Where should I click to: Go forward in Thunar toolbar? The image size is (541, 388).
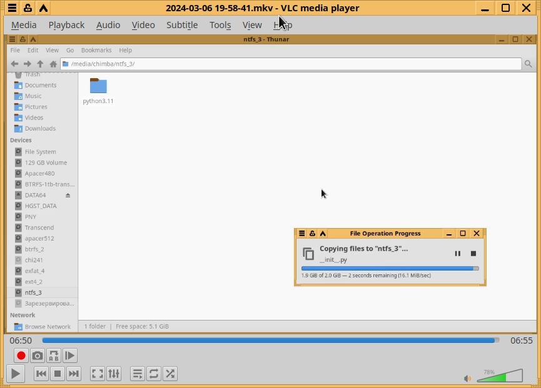pos(28,64)
